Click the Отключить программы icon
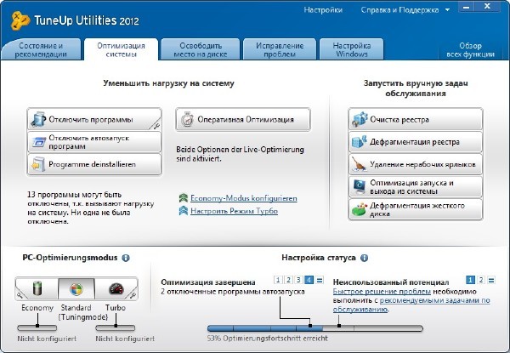The height and width of the screenshot is (353, 510). [38, 119]
